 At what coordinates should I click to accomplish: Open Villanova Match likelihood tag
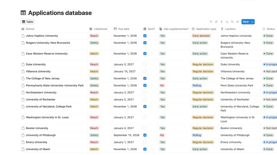[94, 72]
